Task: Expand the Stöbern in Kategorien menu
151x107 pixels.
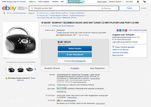Action: [x=22, y=8]
